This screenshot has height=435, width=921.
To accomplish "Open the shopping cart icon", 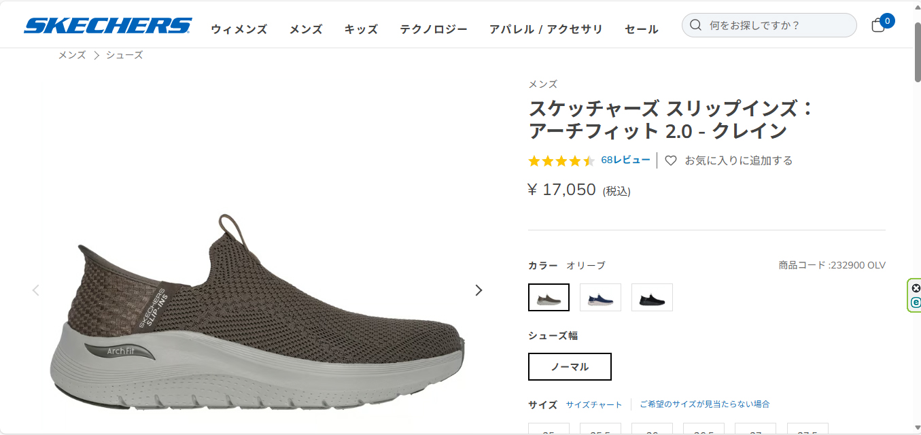I will [x=878, y=25].
